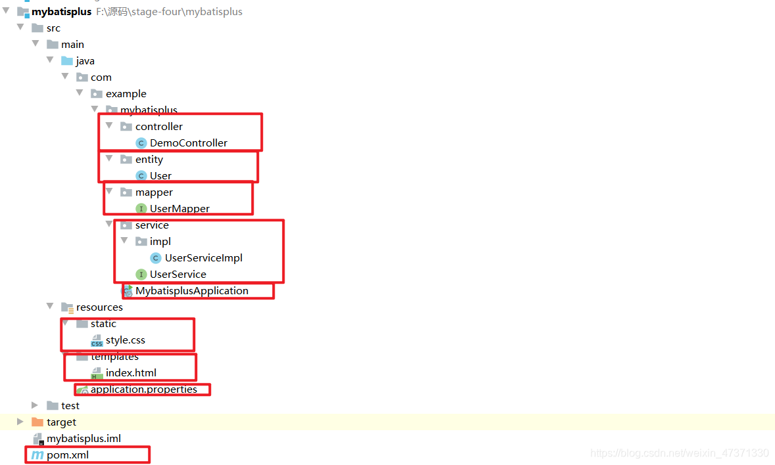This screenshot has width=775, height=465.
Task: Collapse the controller package arrow
Action: coord(109,125)
